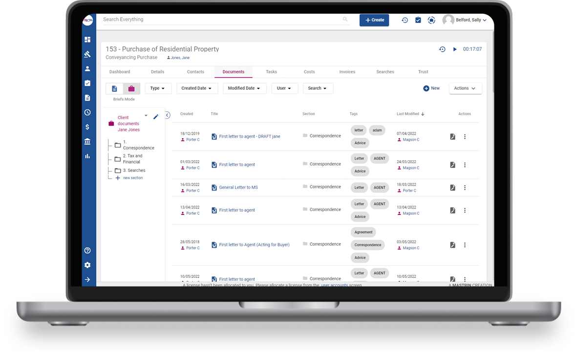This screenshot has width=576, height=355.
Task: Click the Search Everything input field
Action: pos(220,20)
